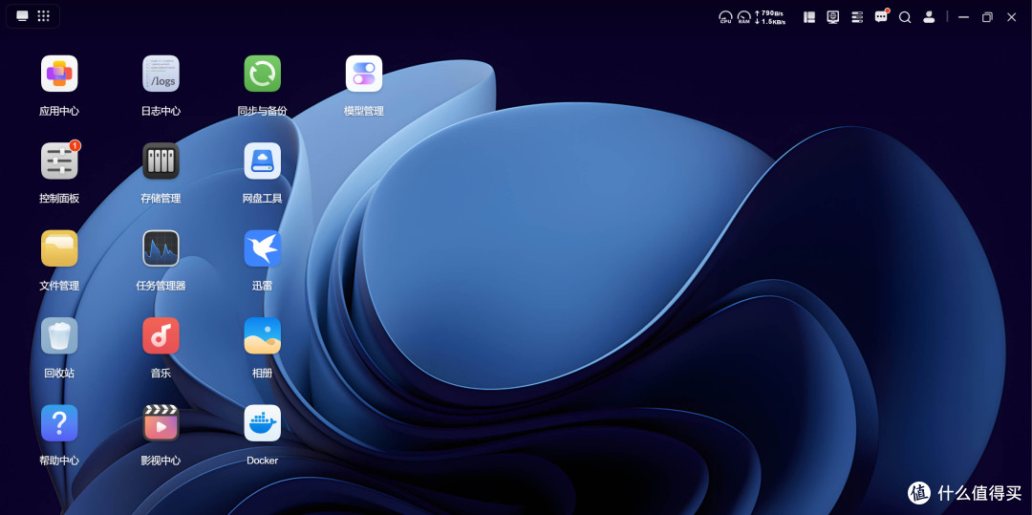Image resolution: width=1032 pixels, height=515 pixels.
Task: Open the 网盘工具 cloud drive tool
Action: coord(262,161)
